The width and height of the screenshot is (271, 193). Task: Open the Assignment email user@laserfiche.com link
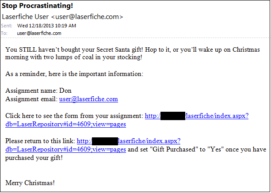(88, 99)
